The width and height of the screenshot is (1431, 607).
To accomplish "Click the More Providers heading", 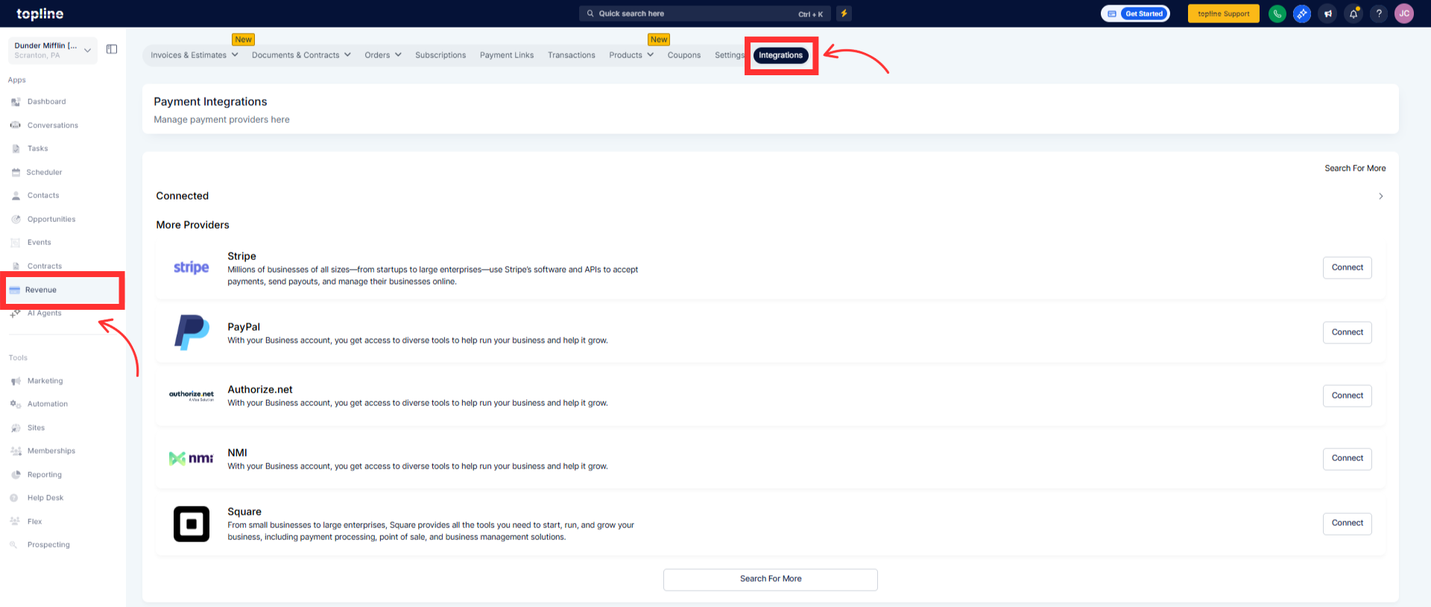I will (192, 225).
